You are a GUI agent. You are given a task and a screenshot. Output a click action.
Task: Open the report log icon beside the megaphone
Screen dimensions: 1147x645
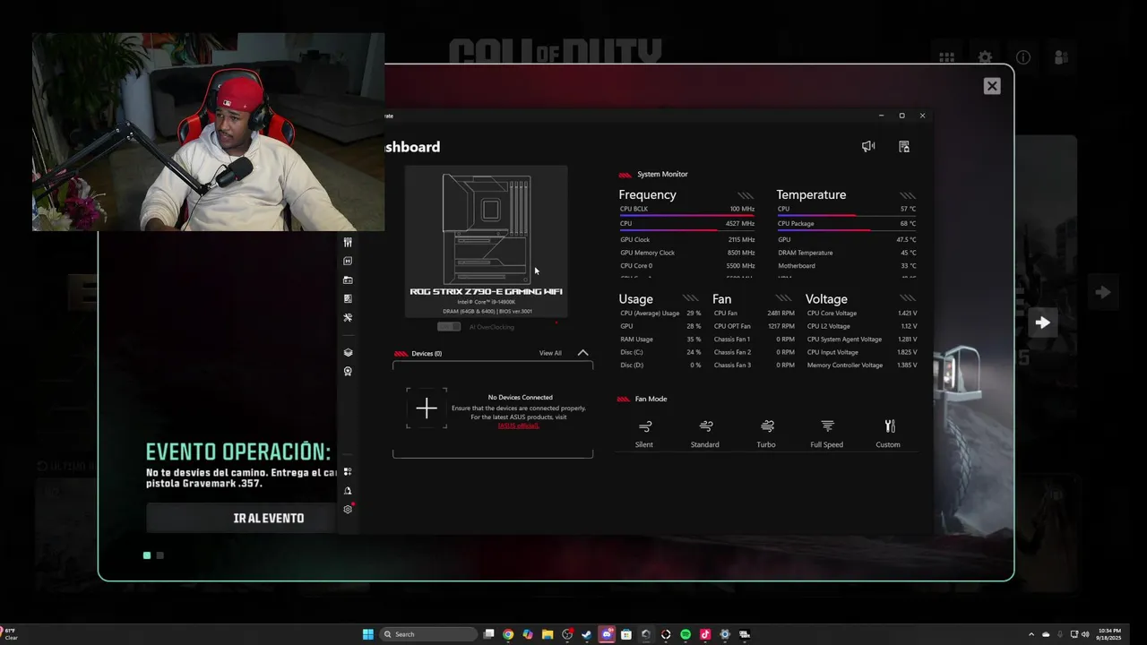pyautogui.click(x=904, y=146)
